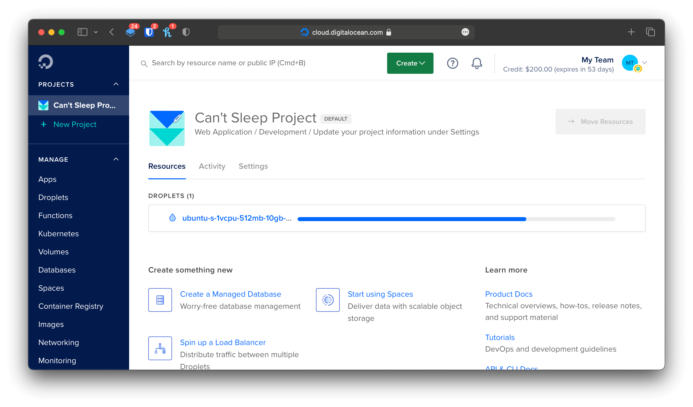
Task: Switch to the Activity tab
Action: pyautogui.click(x=212, y=166)
